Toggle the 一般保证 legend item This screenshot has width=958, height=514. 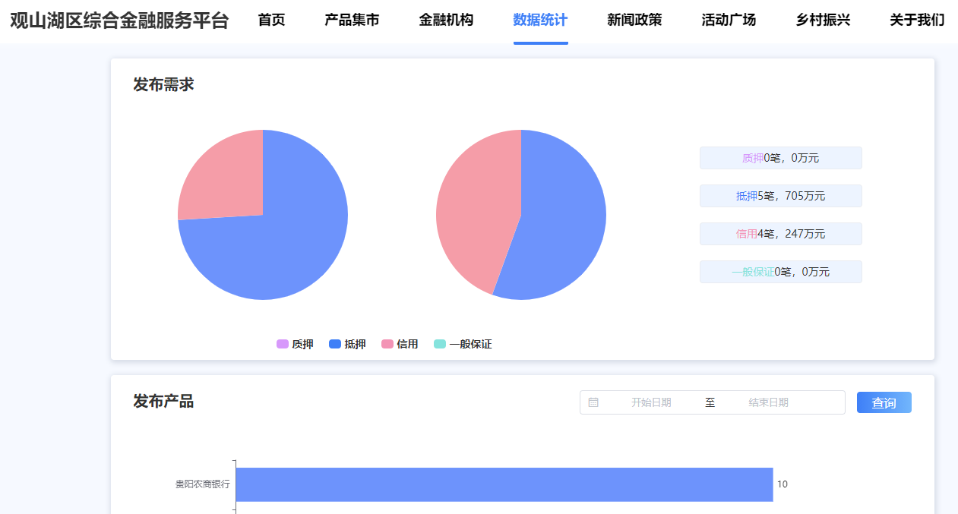(x=463, y=344)
